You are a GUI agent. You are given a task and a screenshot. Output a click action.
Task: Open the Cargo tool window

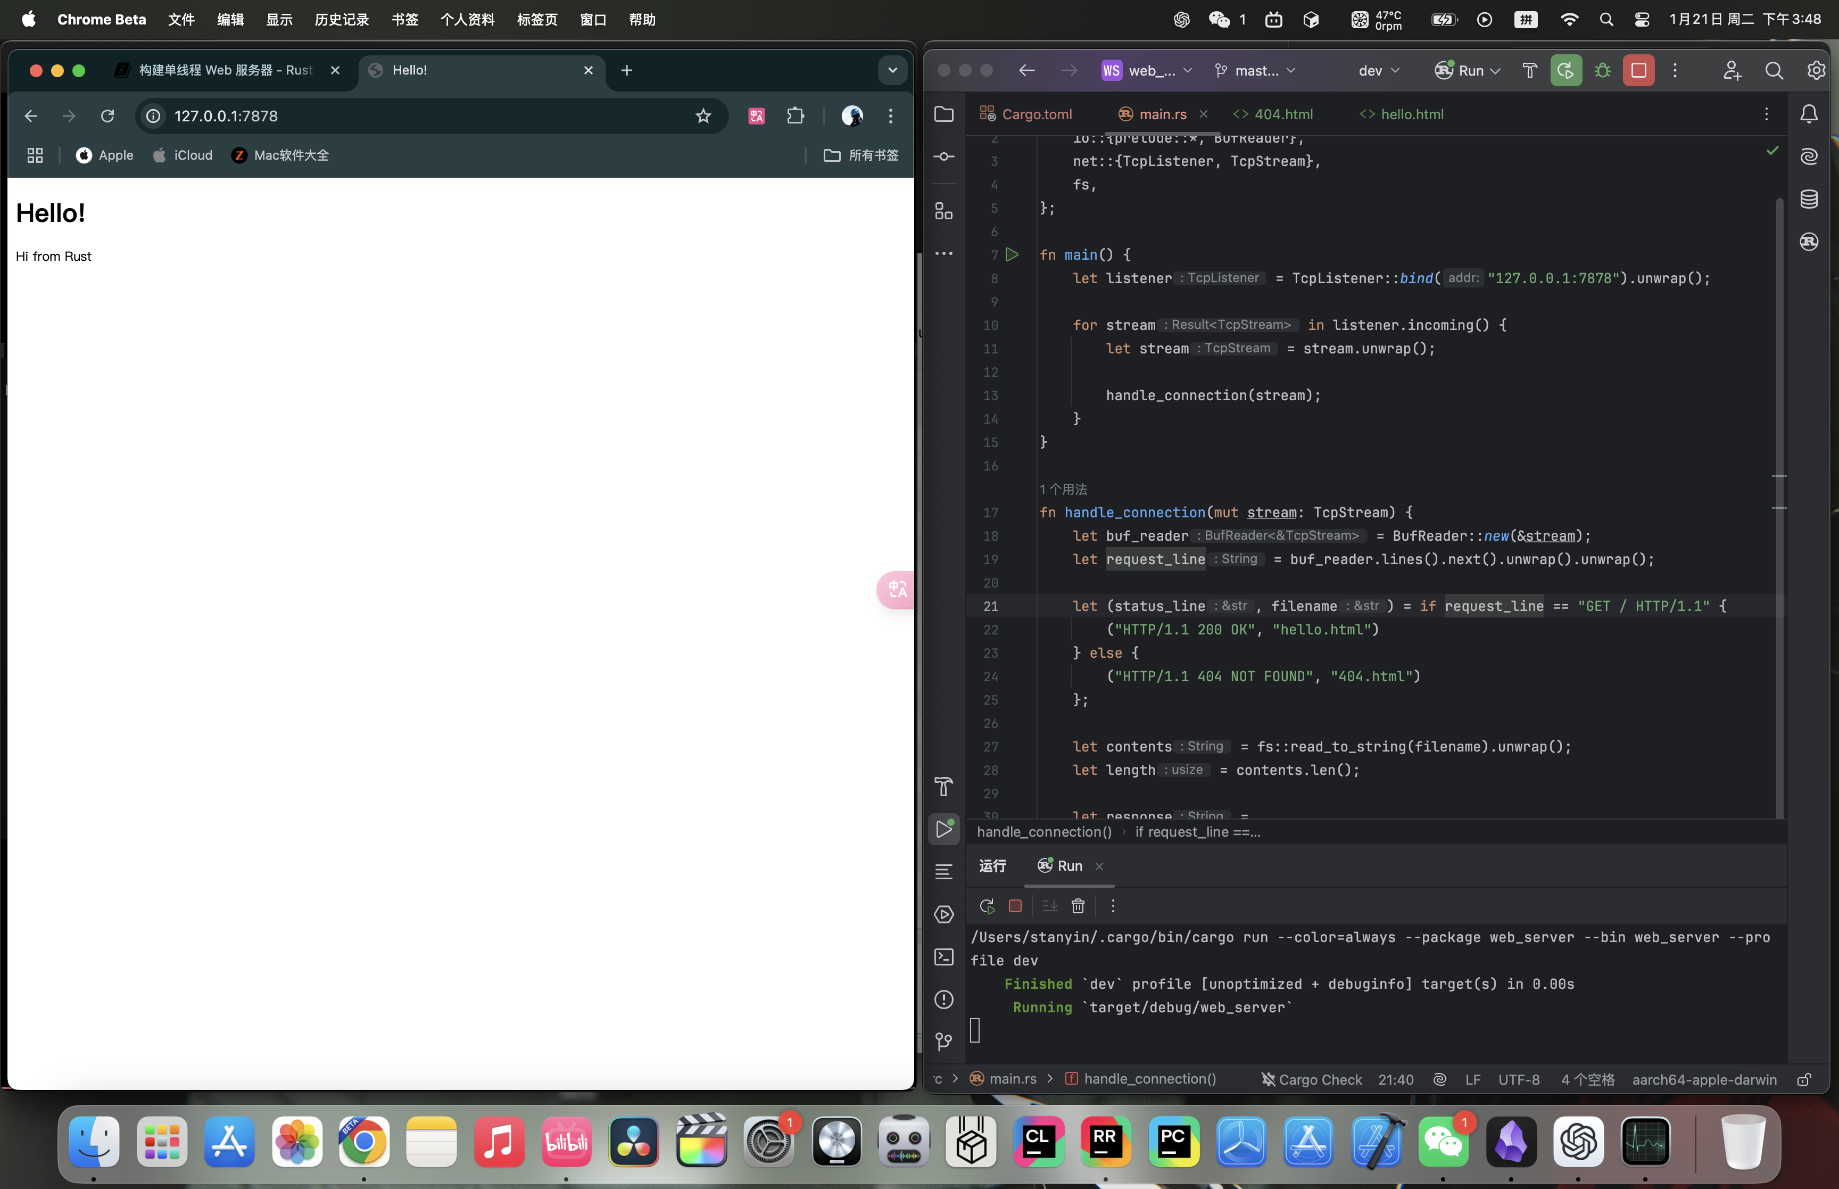pos(1809,242)
